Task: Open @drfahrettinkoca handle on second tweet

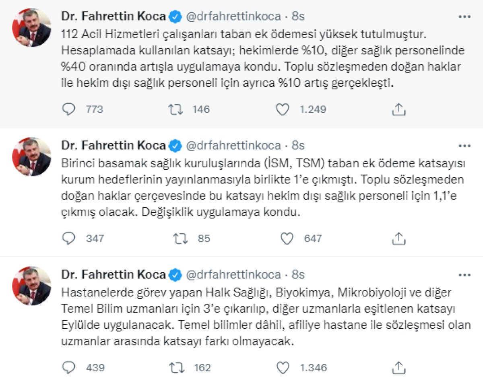Action: click(x=233, y=146)
